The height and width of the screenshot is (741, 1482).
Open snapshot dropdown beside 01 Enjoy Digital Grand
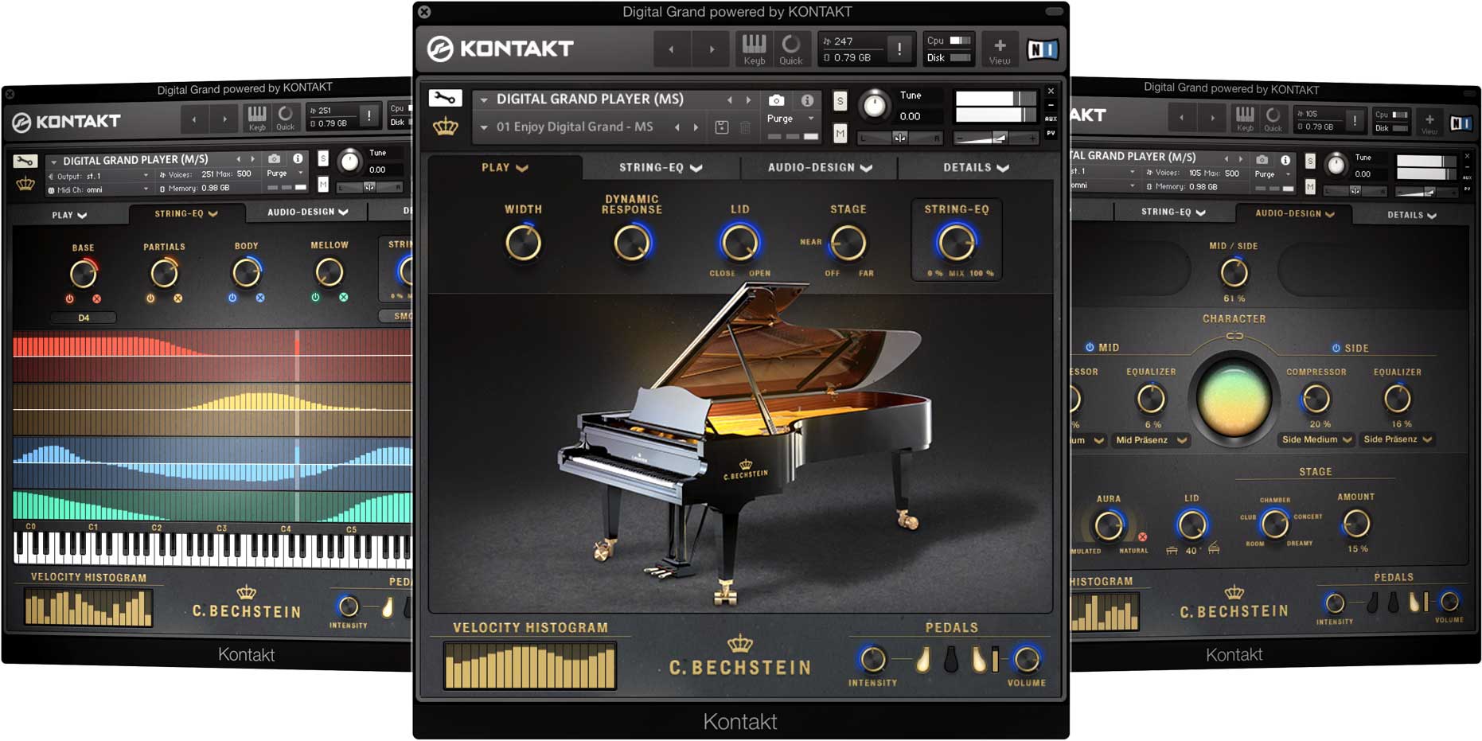pyautogui.click(x=483, y=127)
